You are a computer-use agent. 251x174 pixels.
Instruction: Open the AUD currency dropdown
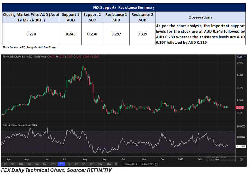coord(241,57)
